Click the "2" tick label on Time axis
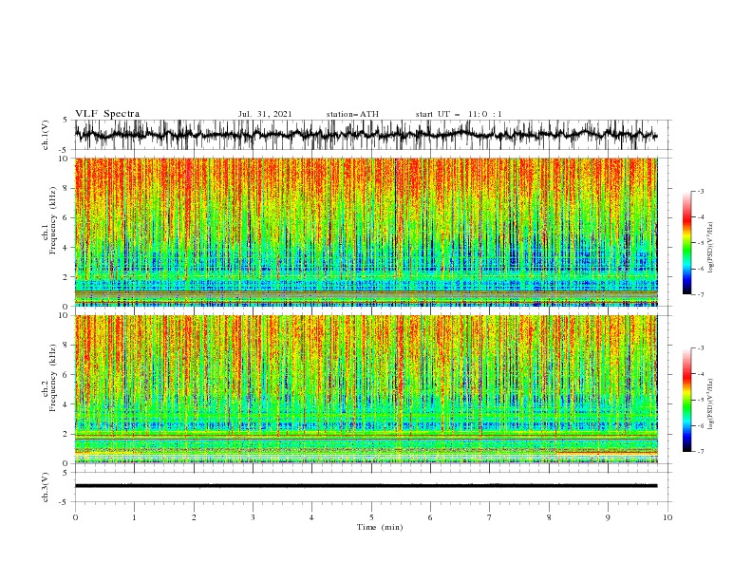752x581 pixels. [x=194, y=517]
